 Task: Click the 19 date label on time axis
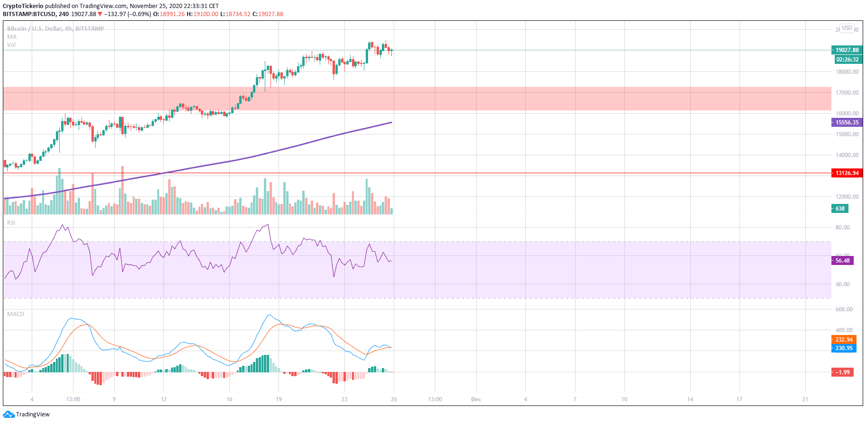(x=279, y=399)
